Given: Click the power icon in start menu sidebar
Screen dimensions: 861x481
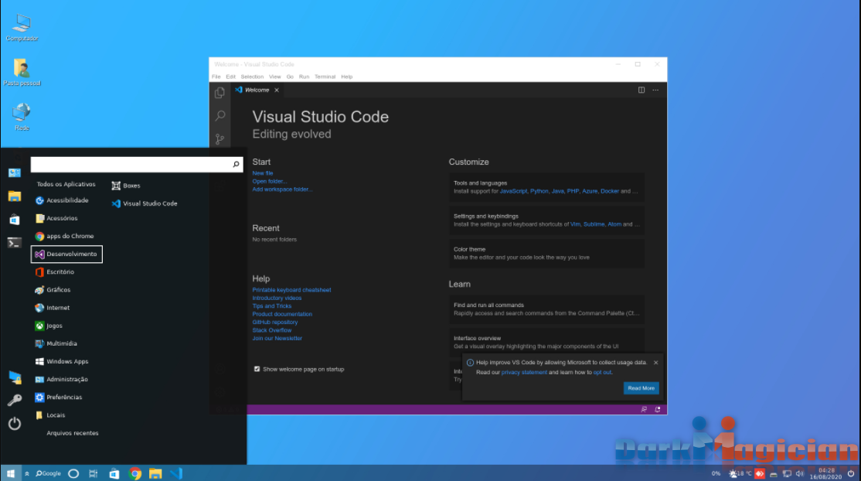Looking at the screenshot, I should [14, 423].
